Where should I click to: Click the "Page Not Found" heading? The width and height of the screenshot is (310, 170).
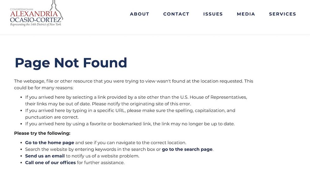71,63
